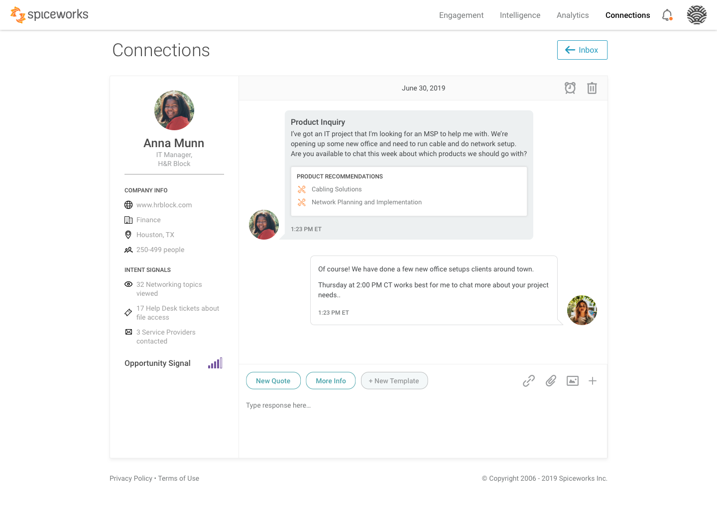
Task: Click the alarm clock snooze icon
Action: click(570, 88)
